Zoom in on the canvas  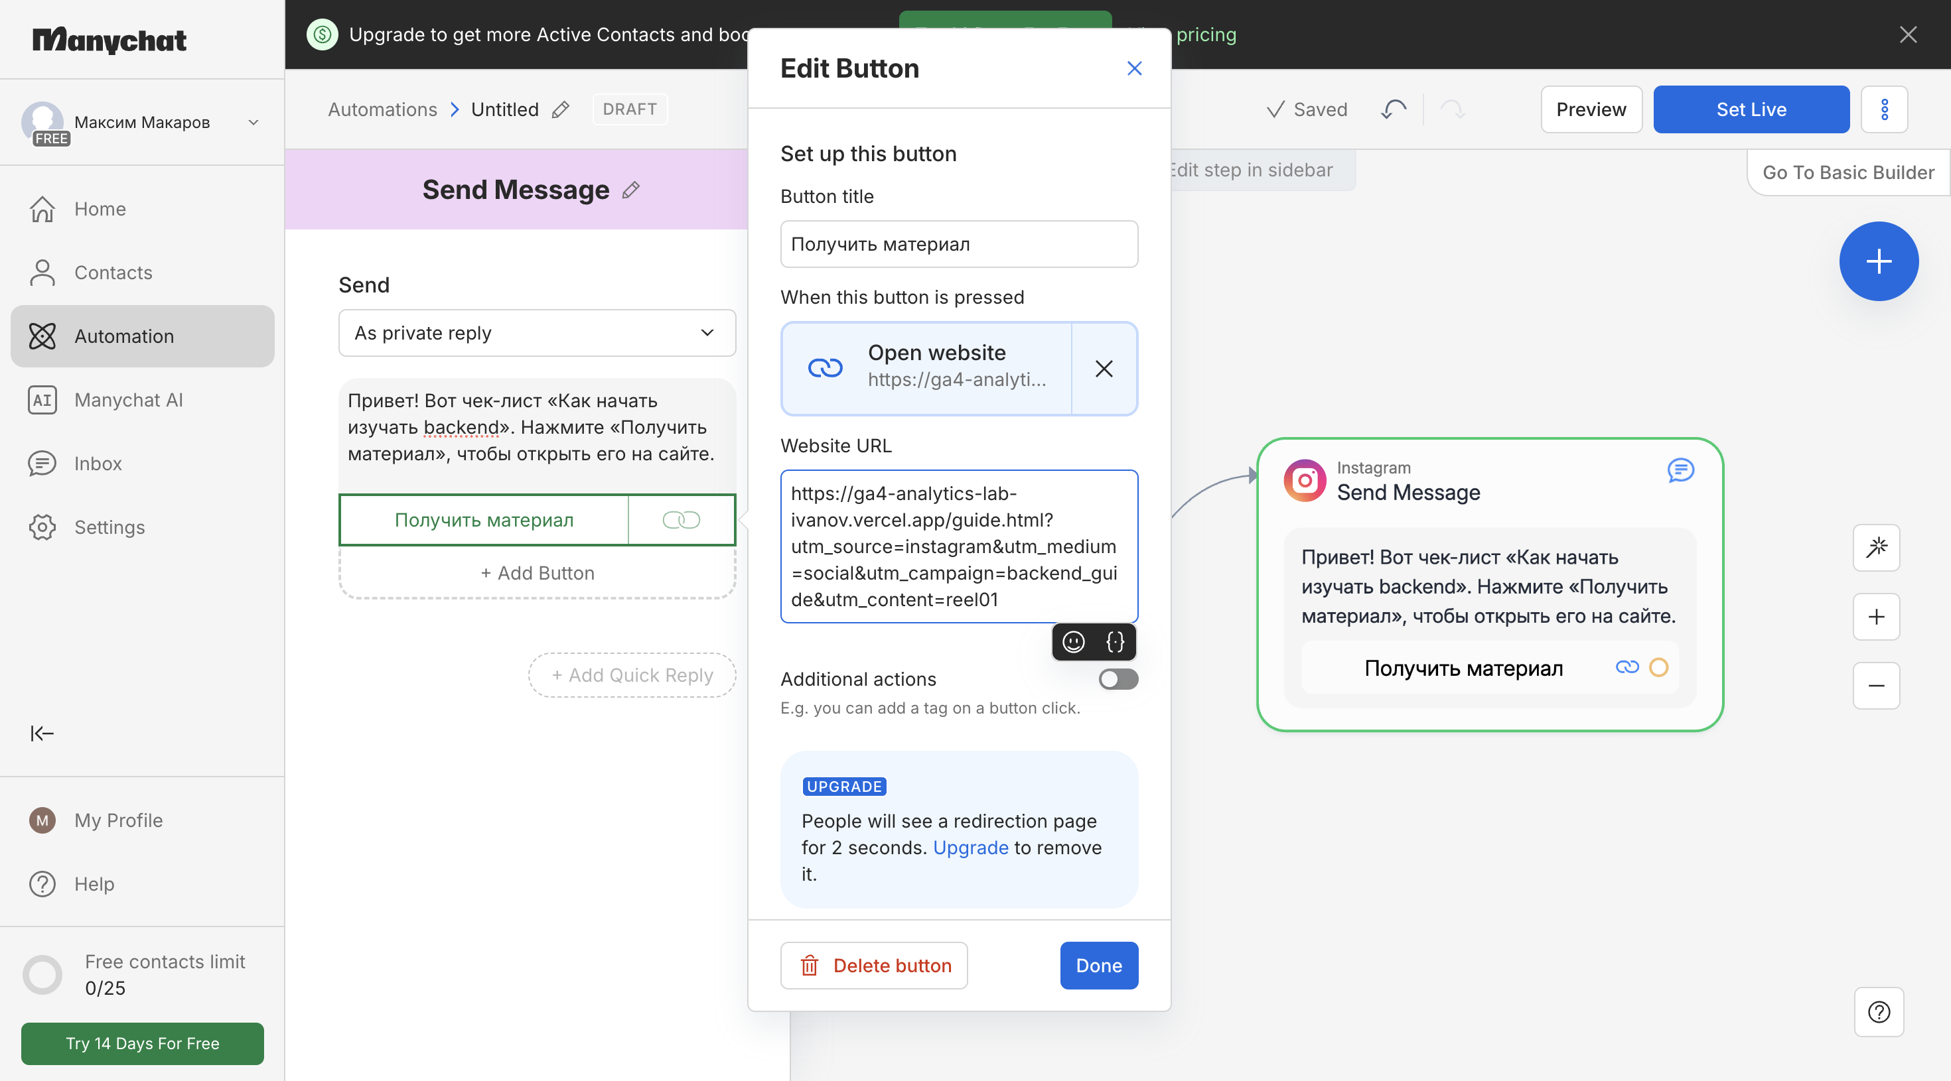point(1876,617)
